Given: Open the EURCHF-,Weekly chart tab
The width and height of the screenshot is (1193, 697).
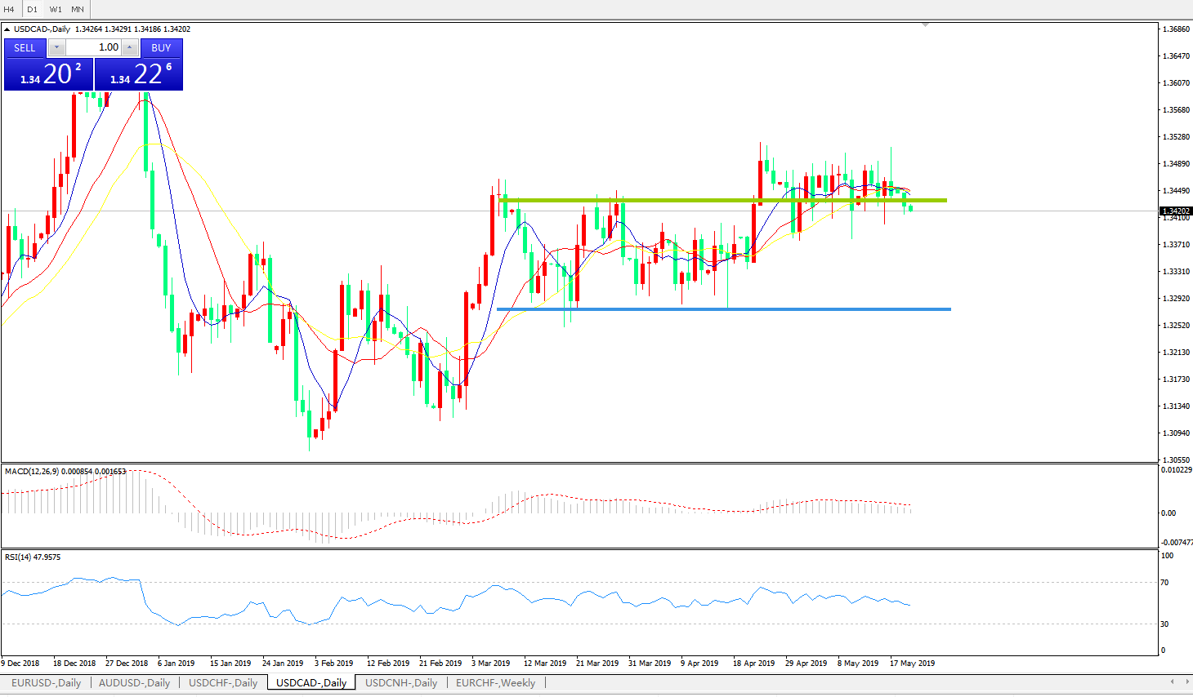Looking at the screenshot, I should click(495, 683).
